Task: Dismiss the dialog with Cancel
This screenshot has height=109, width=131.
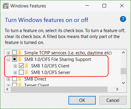Action: point(113,100)
